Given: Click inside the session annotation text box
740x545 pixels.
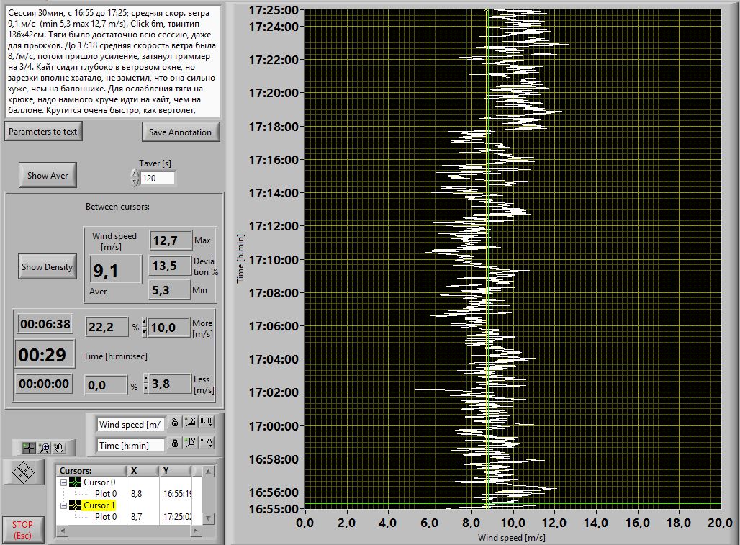Looking at the screenshot, I should (x=113, y=62).
